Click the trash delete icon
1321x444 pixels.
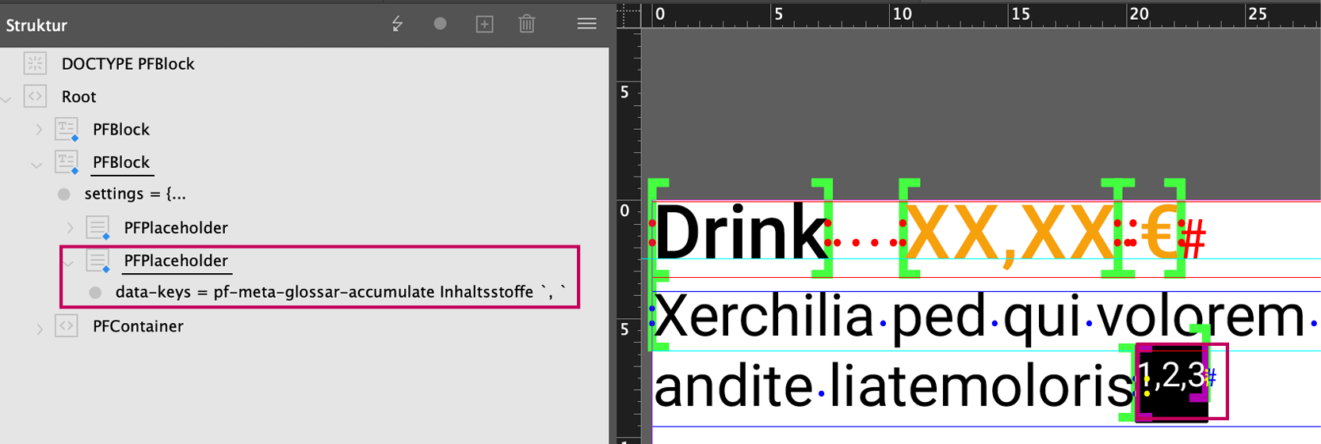click(527, 25)
